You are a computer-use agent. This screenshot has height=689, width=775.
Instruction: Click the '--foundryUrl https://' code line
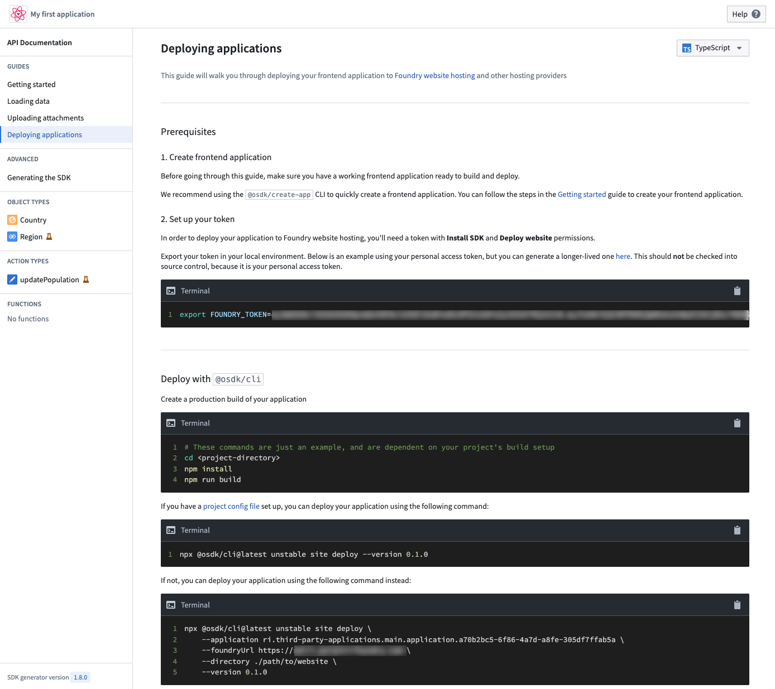point(306,651)
